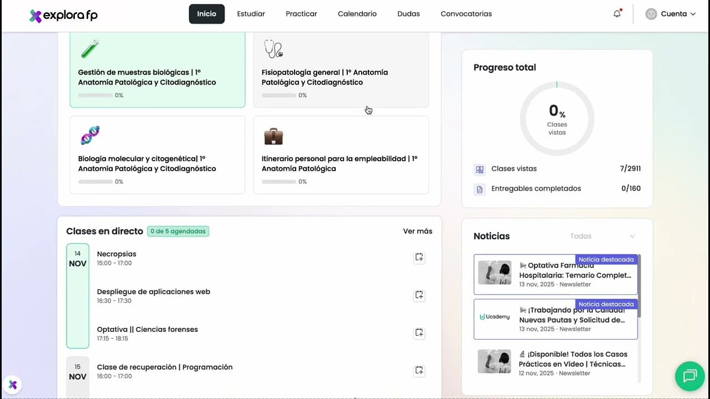Image resolution: width=710 pixels, height=399 pixels.
Task: Switch to Calendario section
Action: click(x=357, y=14)
